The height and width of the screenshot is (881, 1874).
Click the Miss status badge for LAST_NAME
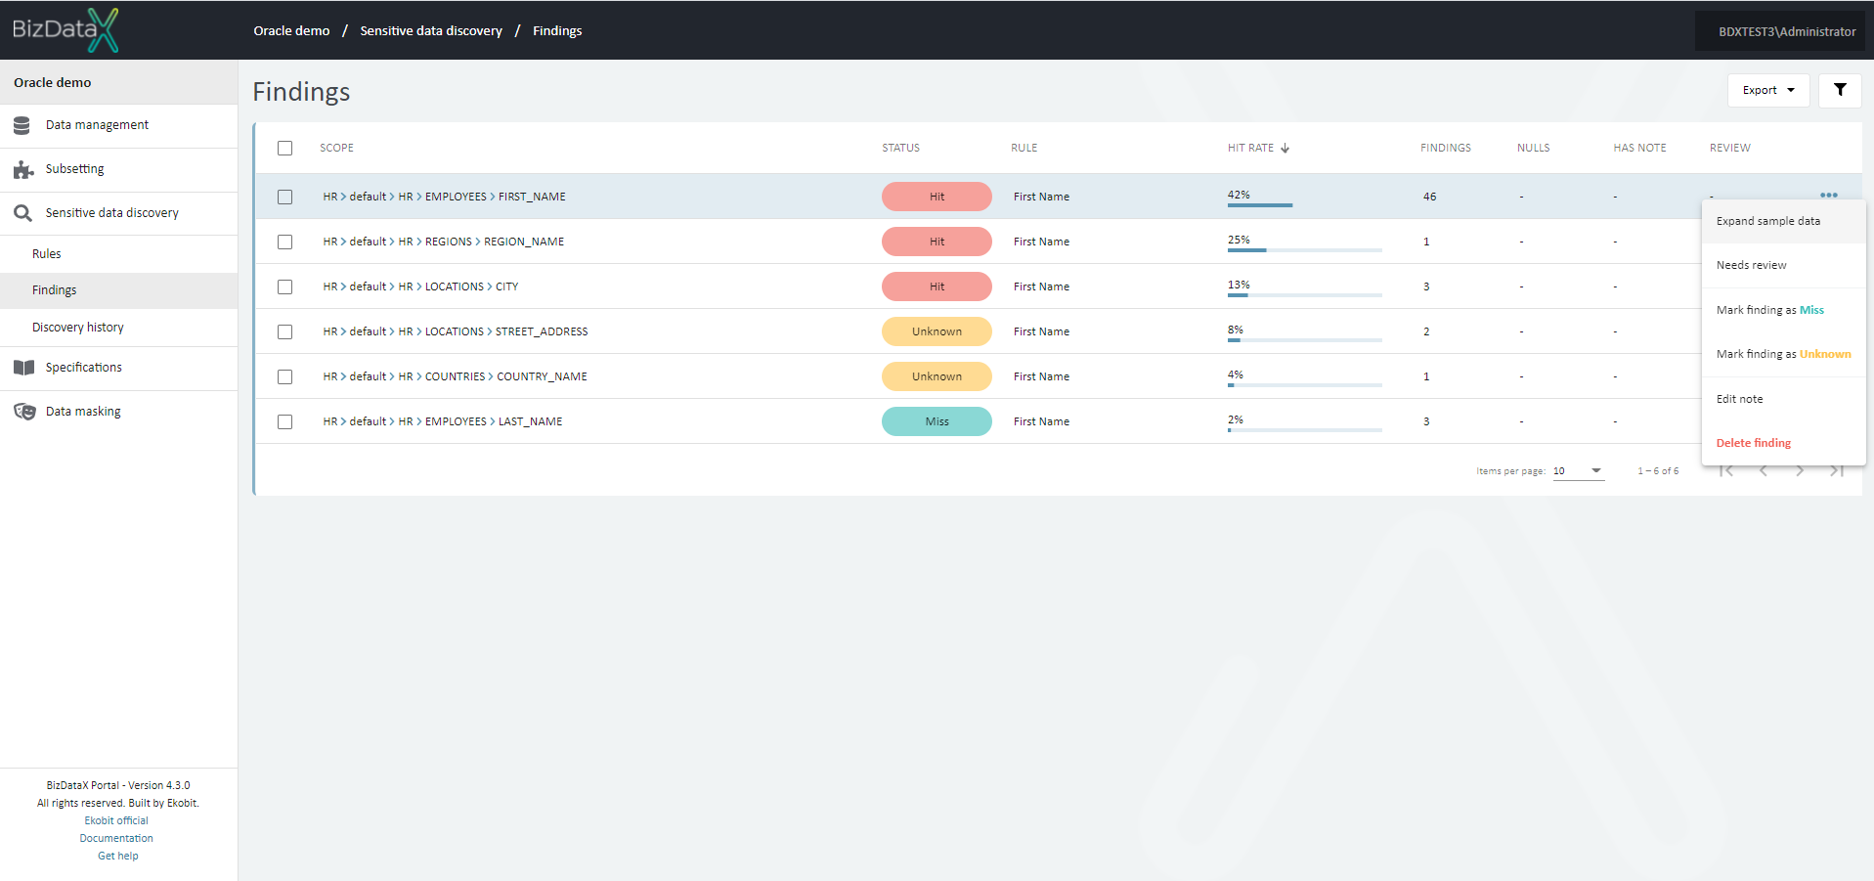point(937,421)
